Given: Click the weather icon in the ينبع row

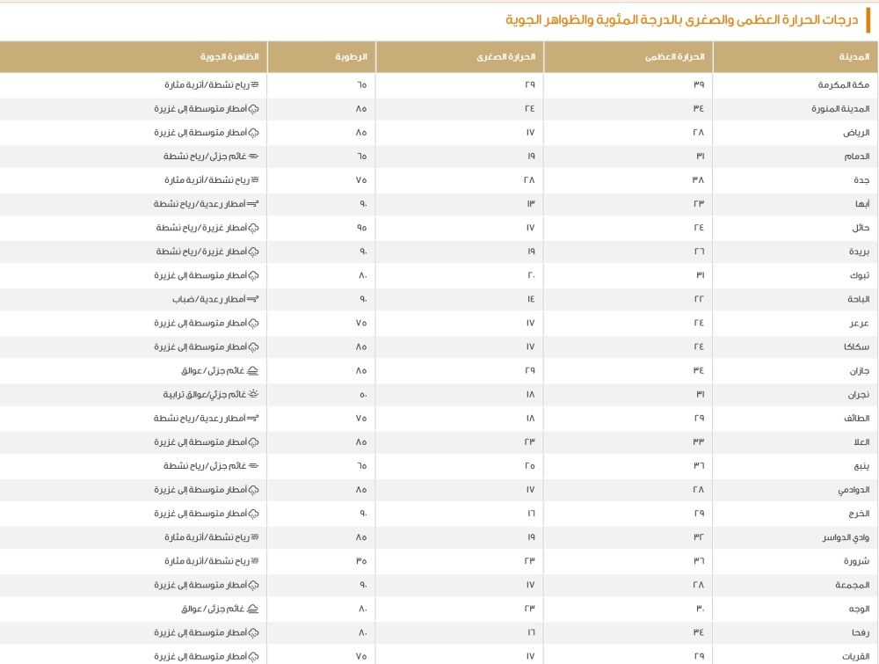Looking at the screenshot, I should click(x=254, y=466).
